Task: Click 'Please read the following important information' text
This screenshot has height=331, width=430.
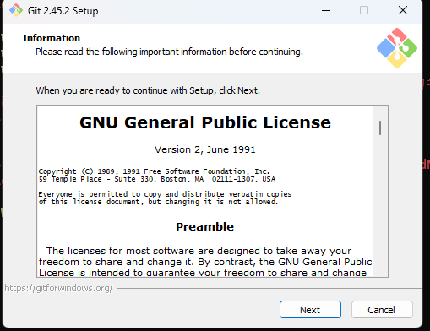Action: [x=169, y=52]
